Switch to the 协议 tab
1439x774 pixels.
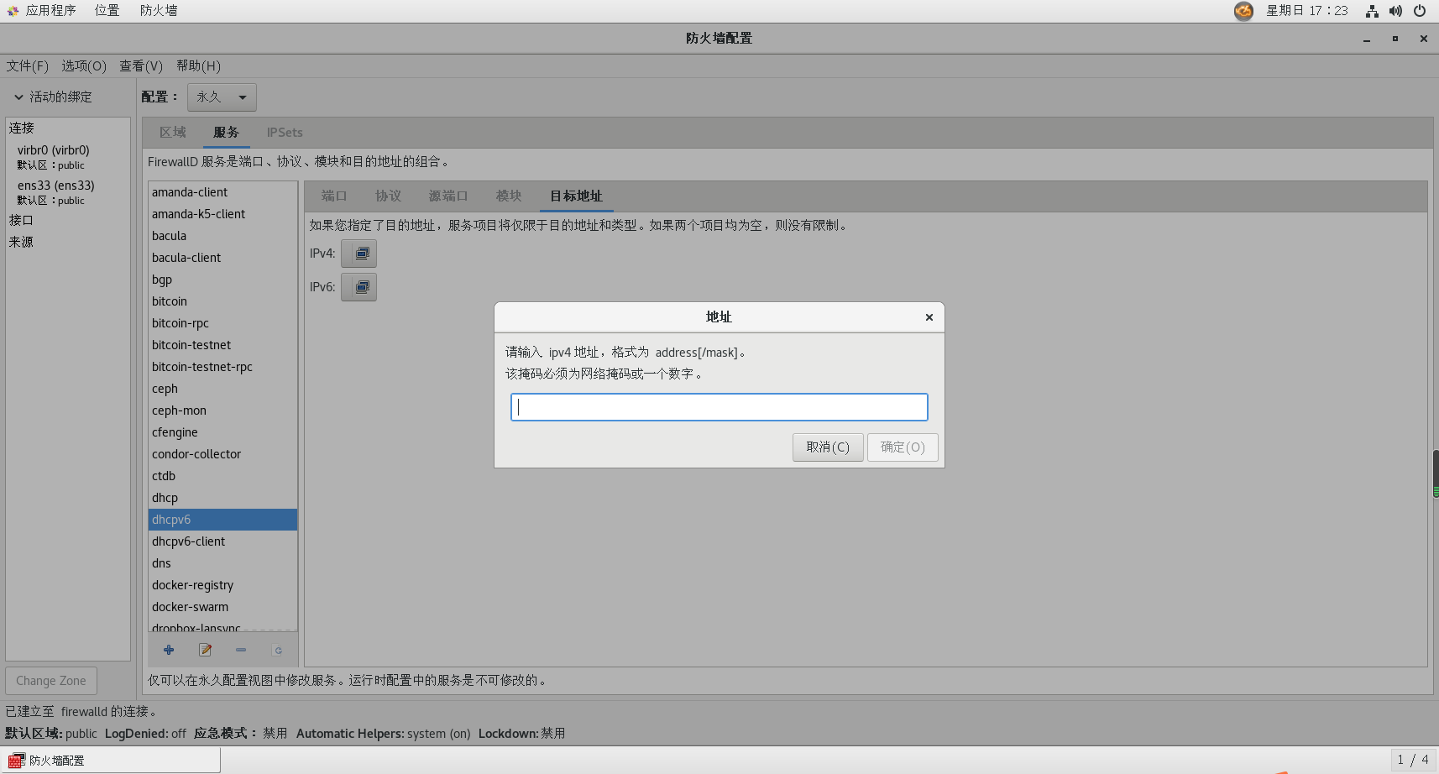(388, 196)
